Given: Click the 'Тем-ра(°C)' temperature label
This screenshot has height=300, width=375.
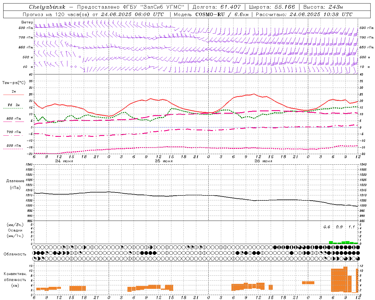Looking at the screenshot, I should (x=14, y=83).
